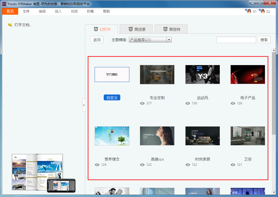The image size is (278, 197).
Task: Open the 首页 menu
Action: tap(10, 11)
